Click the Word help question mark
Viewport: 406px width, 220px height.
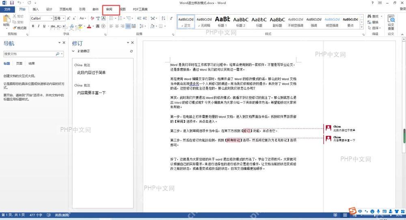coord(372,3)
